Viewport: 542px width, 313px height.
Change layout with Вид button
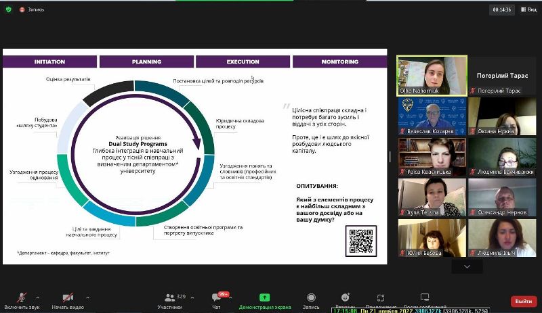point(528,9)
